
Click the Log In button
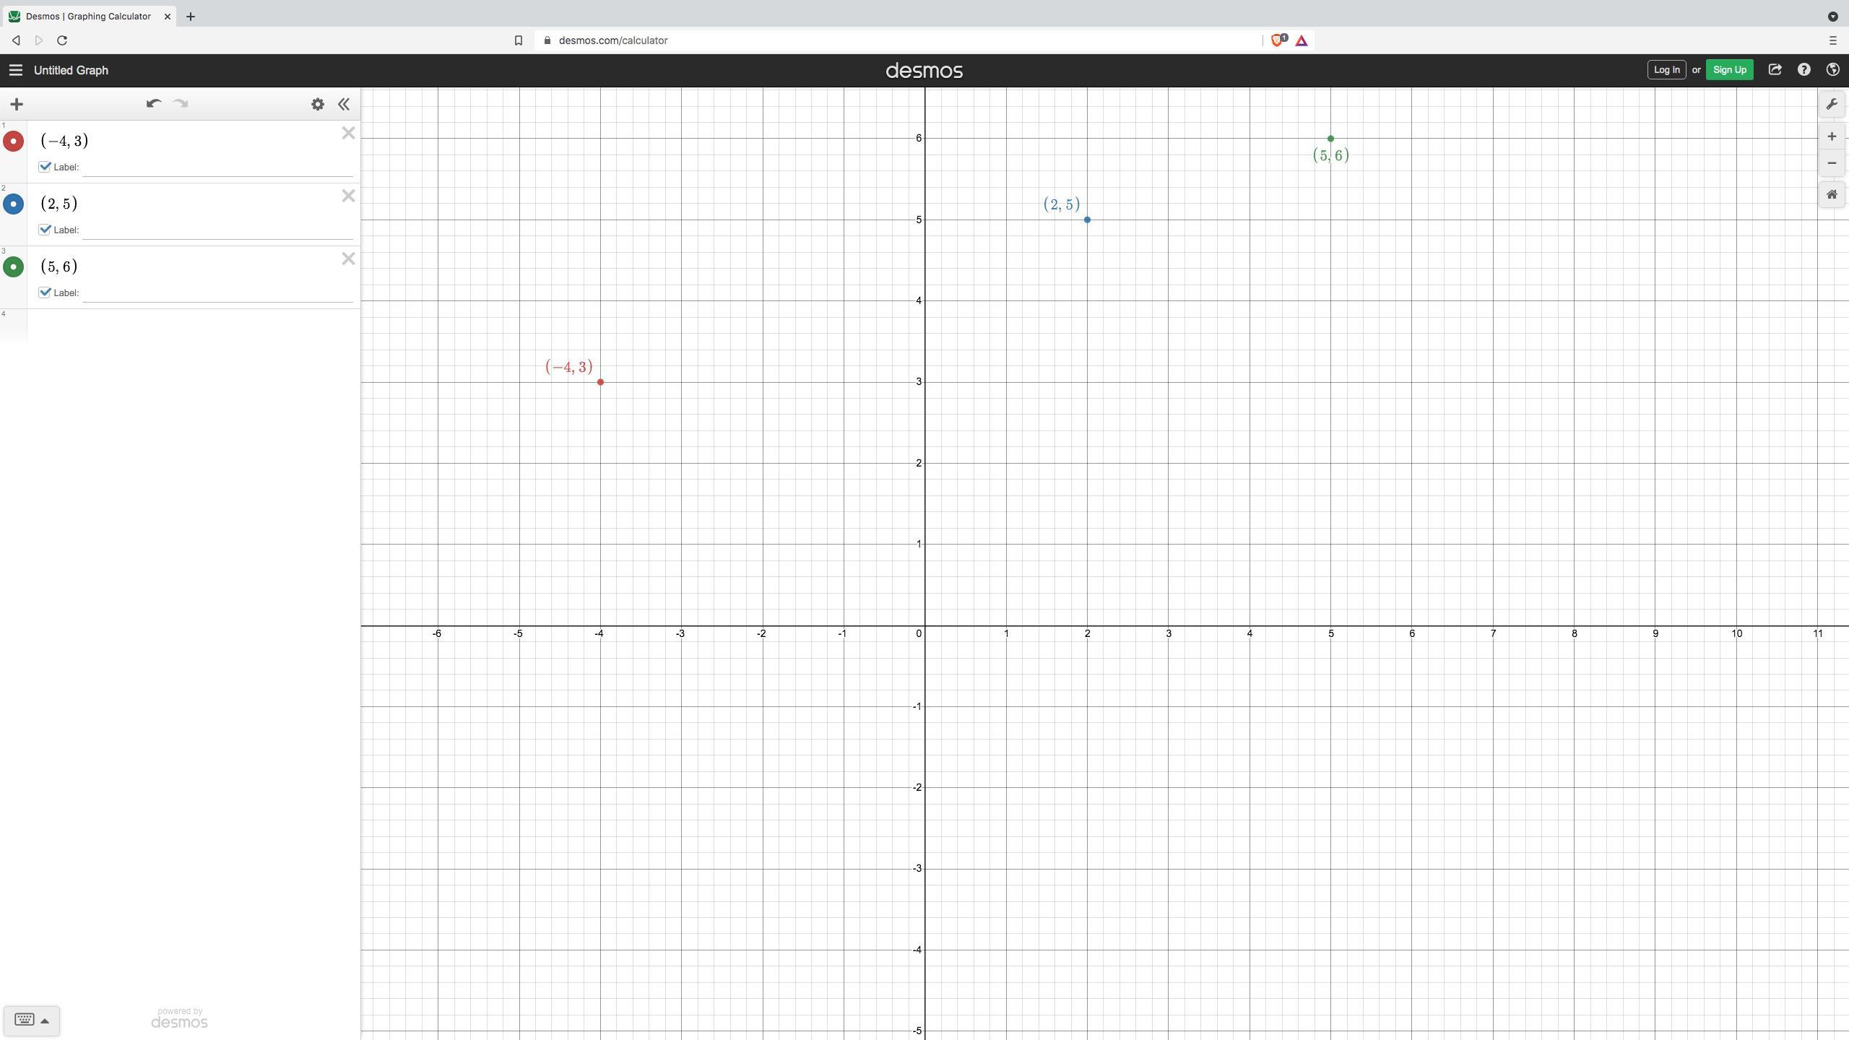pos(1666,70)
